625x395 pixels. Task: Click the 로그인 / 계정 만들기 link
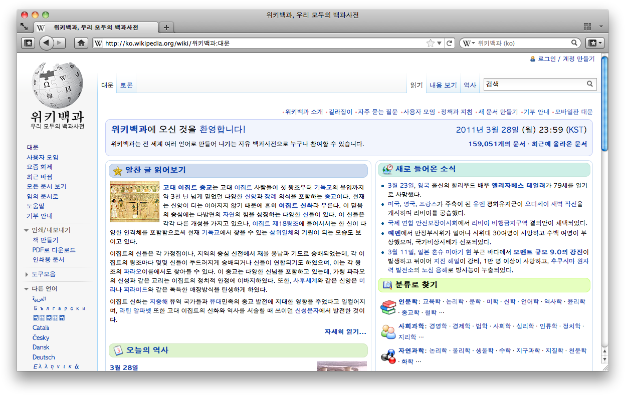[566, 59]
